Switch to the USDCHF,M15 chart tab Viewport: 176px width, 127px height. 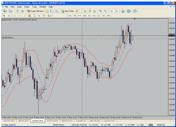click(9, 121)
